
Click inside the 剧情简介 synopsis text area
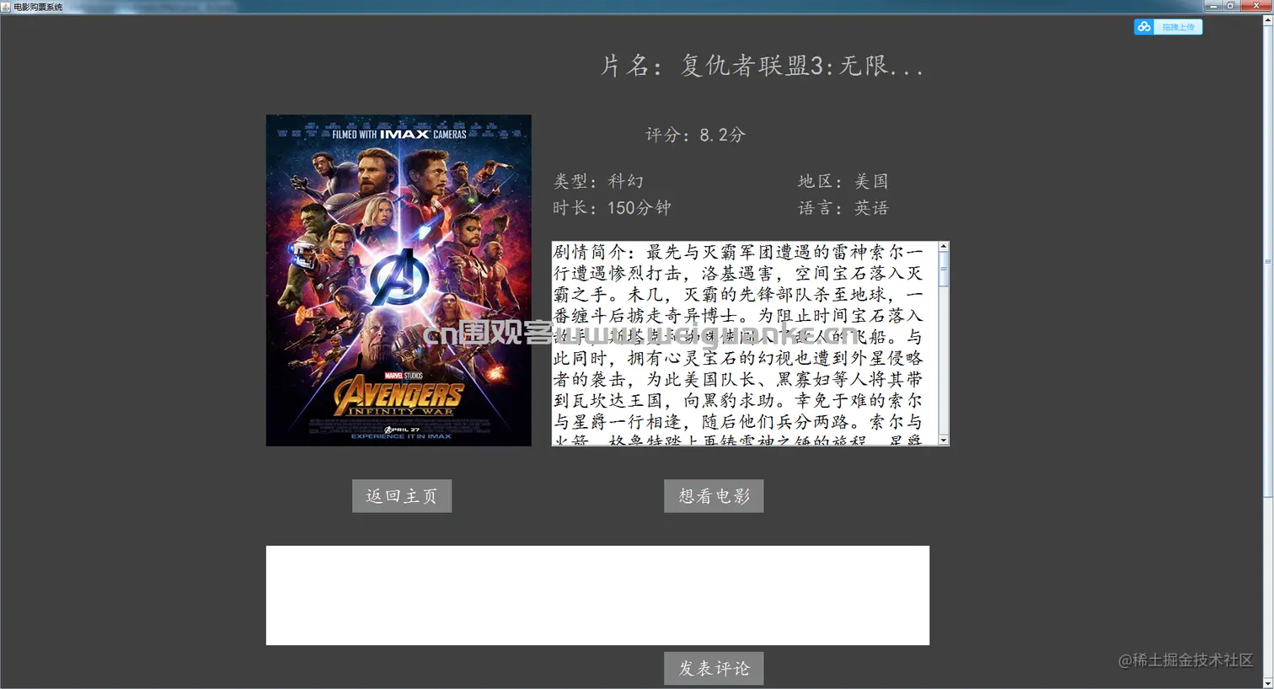tap(745, 344)
